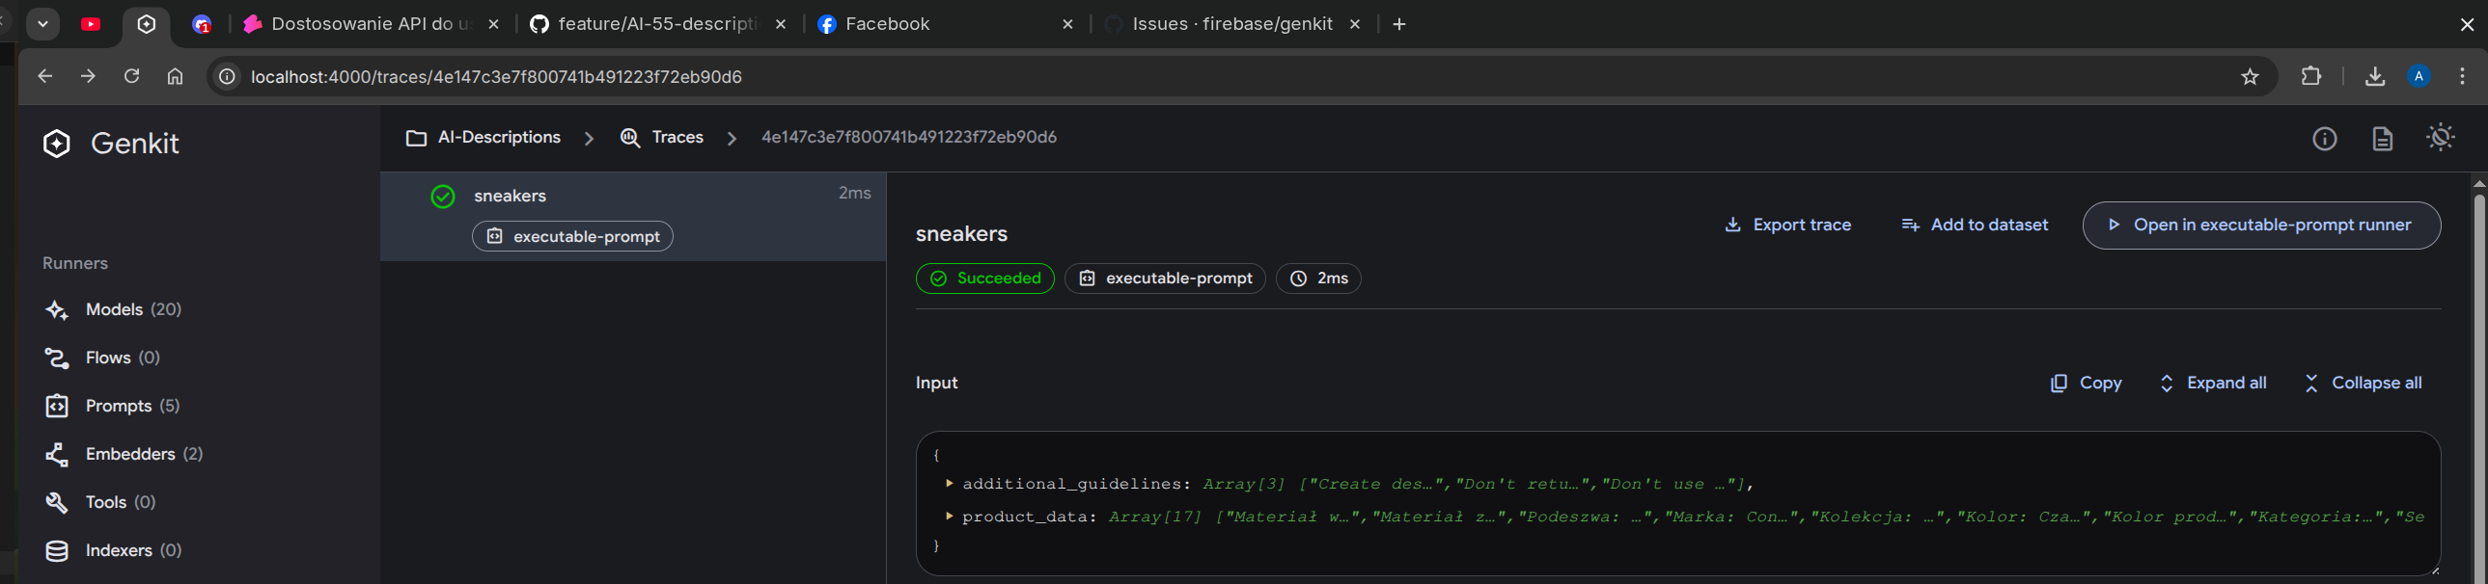Click Export trace button
This screenshot has width=2488, height=584.
(1787, 225)
